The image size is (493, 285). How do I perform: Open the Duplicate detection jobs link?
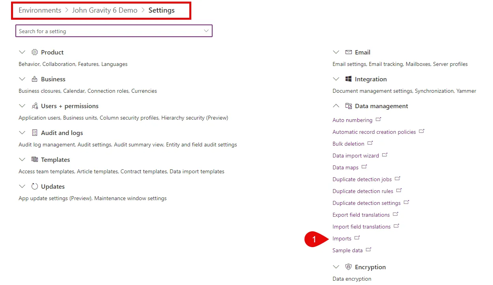(362, 179)
